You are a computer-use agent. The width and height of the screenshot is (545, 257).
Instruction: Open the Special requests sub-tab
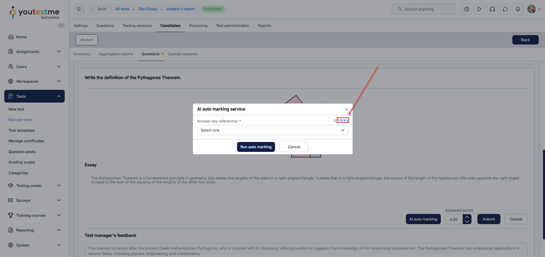(x=183, y=54)
